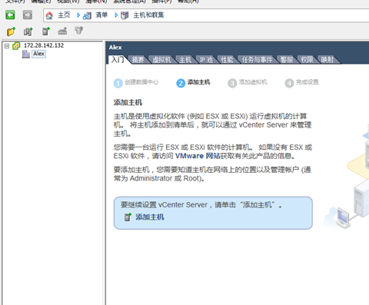The width and height of the screenshot is (369, 305).
Task: Click the datacenter icon beside Alex
Action: pyautogui.click(x=26, y=54)
